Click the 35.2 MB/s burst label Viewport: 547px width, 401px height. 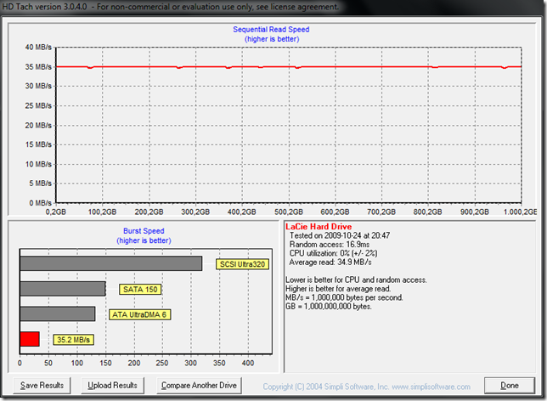tap(74, 339)
